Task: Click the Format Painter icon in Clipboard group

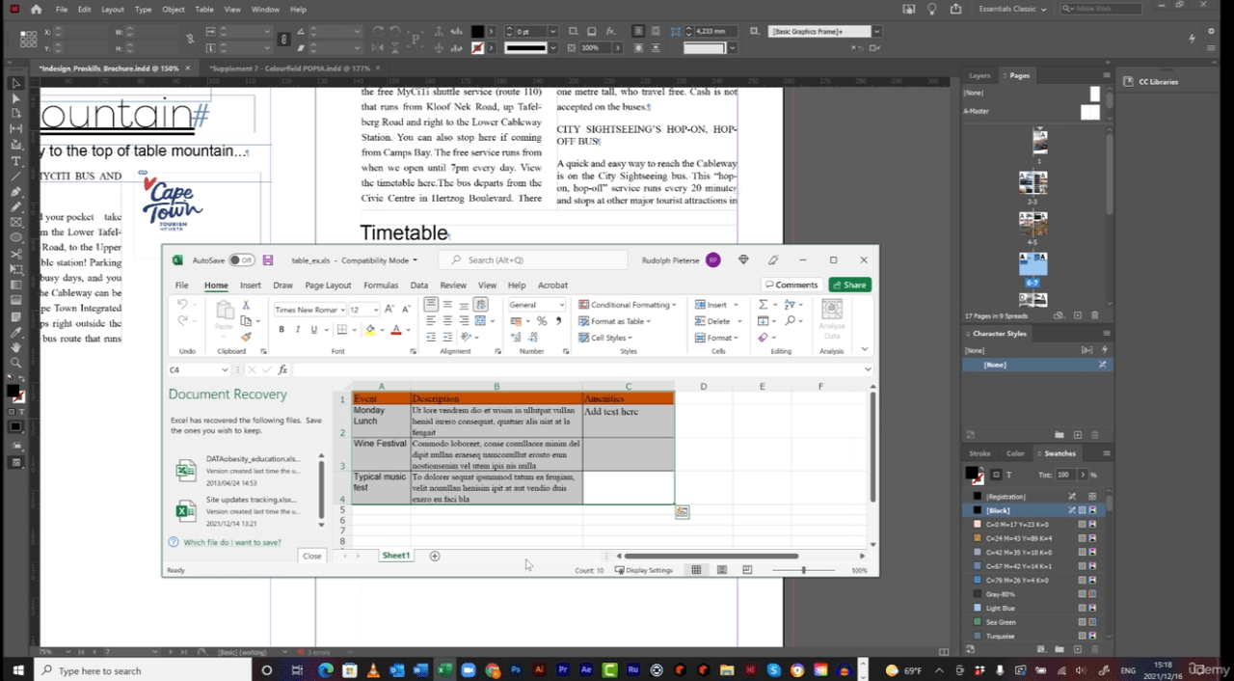Action: point(247,337)
